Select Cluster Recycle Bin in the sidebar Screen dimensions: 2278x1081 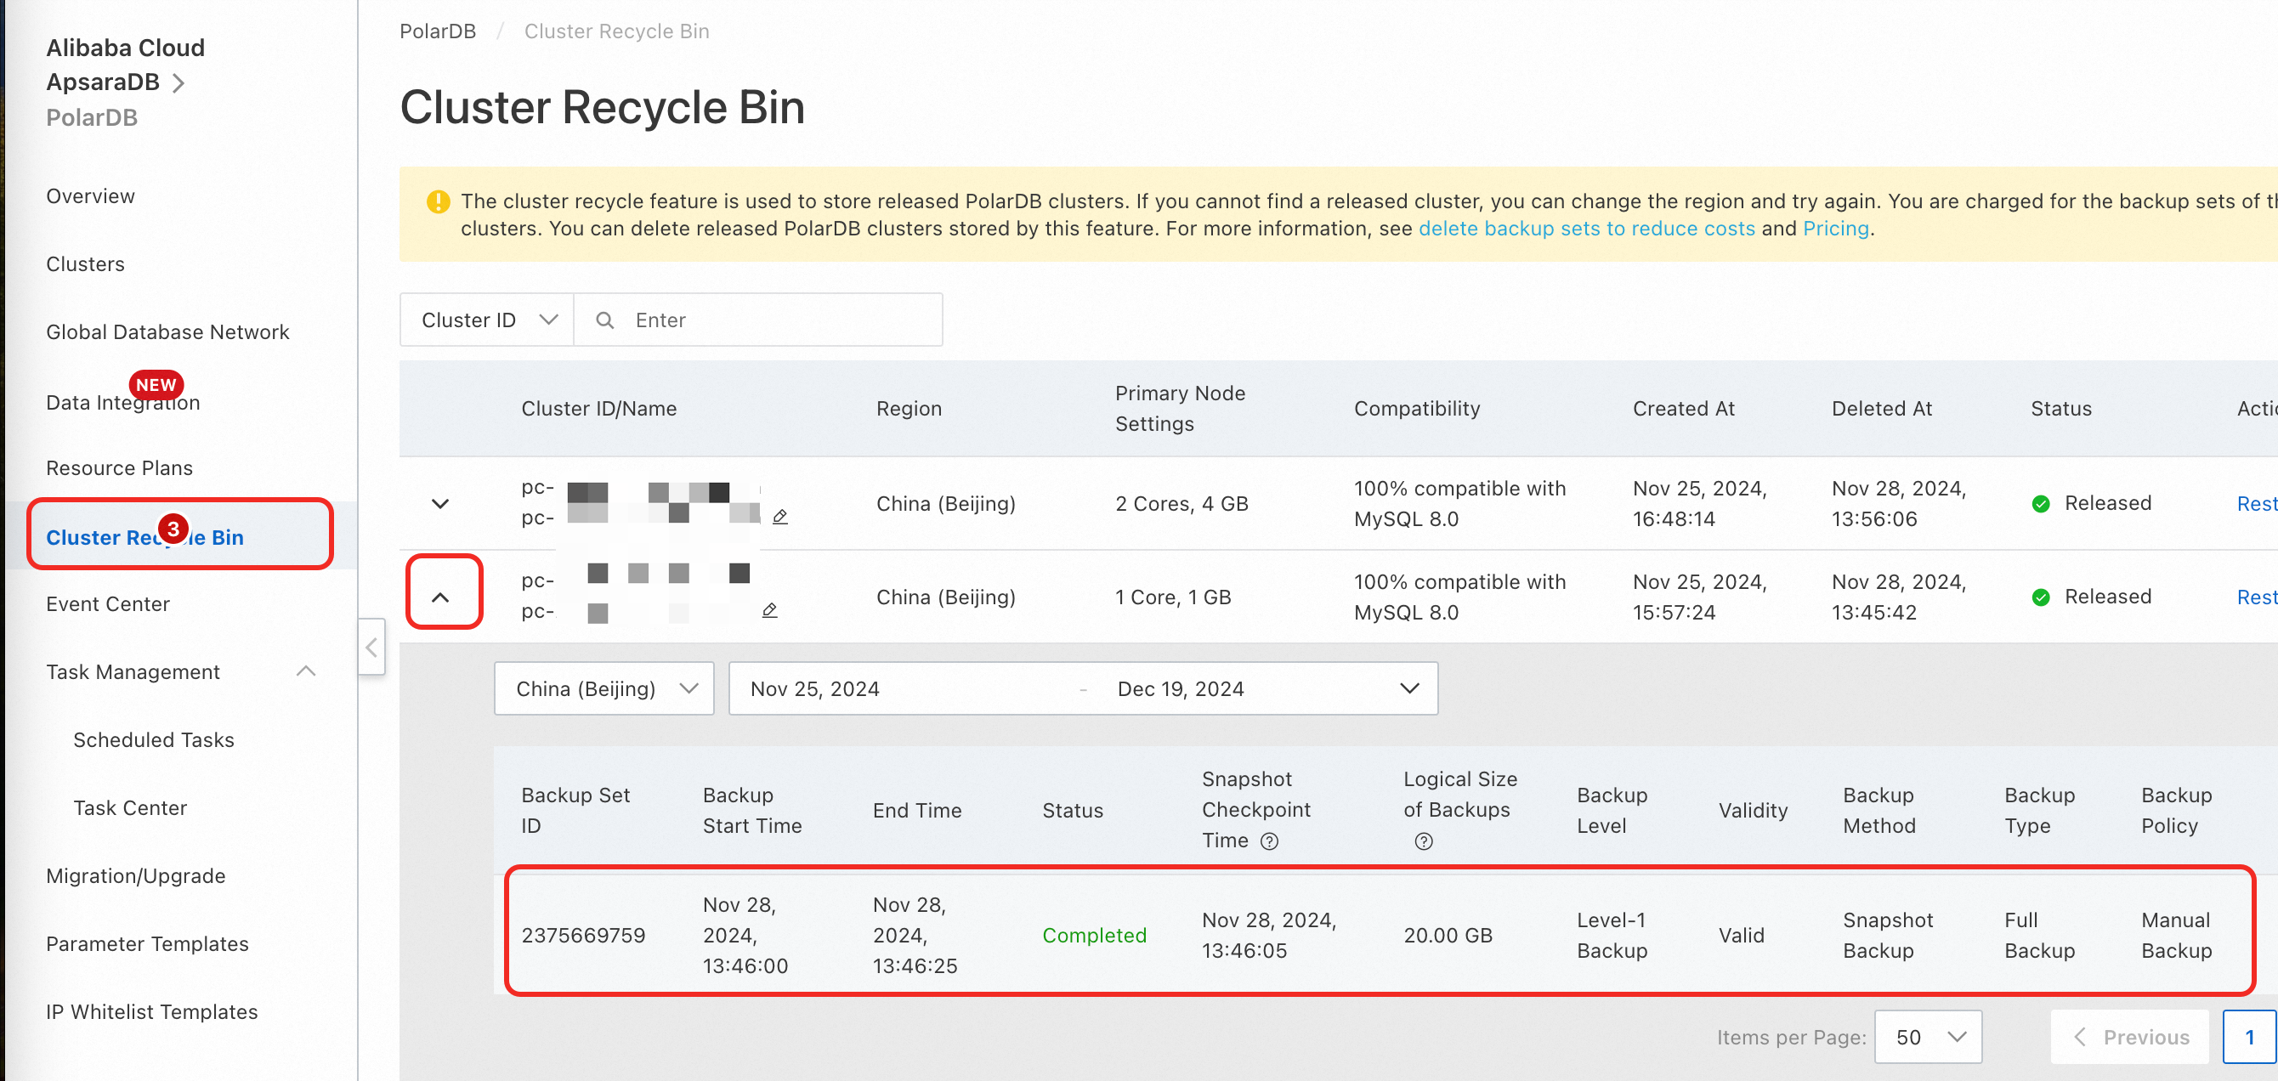click(145, 537)
